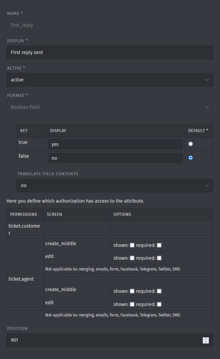This screenshot has height=359, width=220.
Task: Click the Display field 'First reply sent'
Action: click(x=110, y=53)
